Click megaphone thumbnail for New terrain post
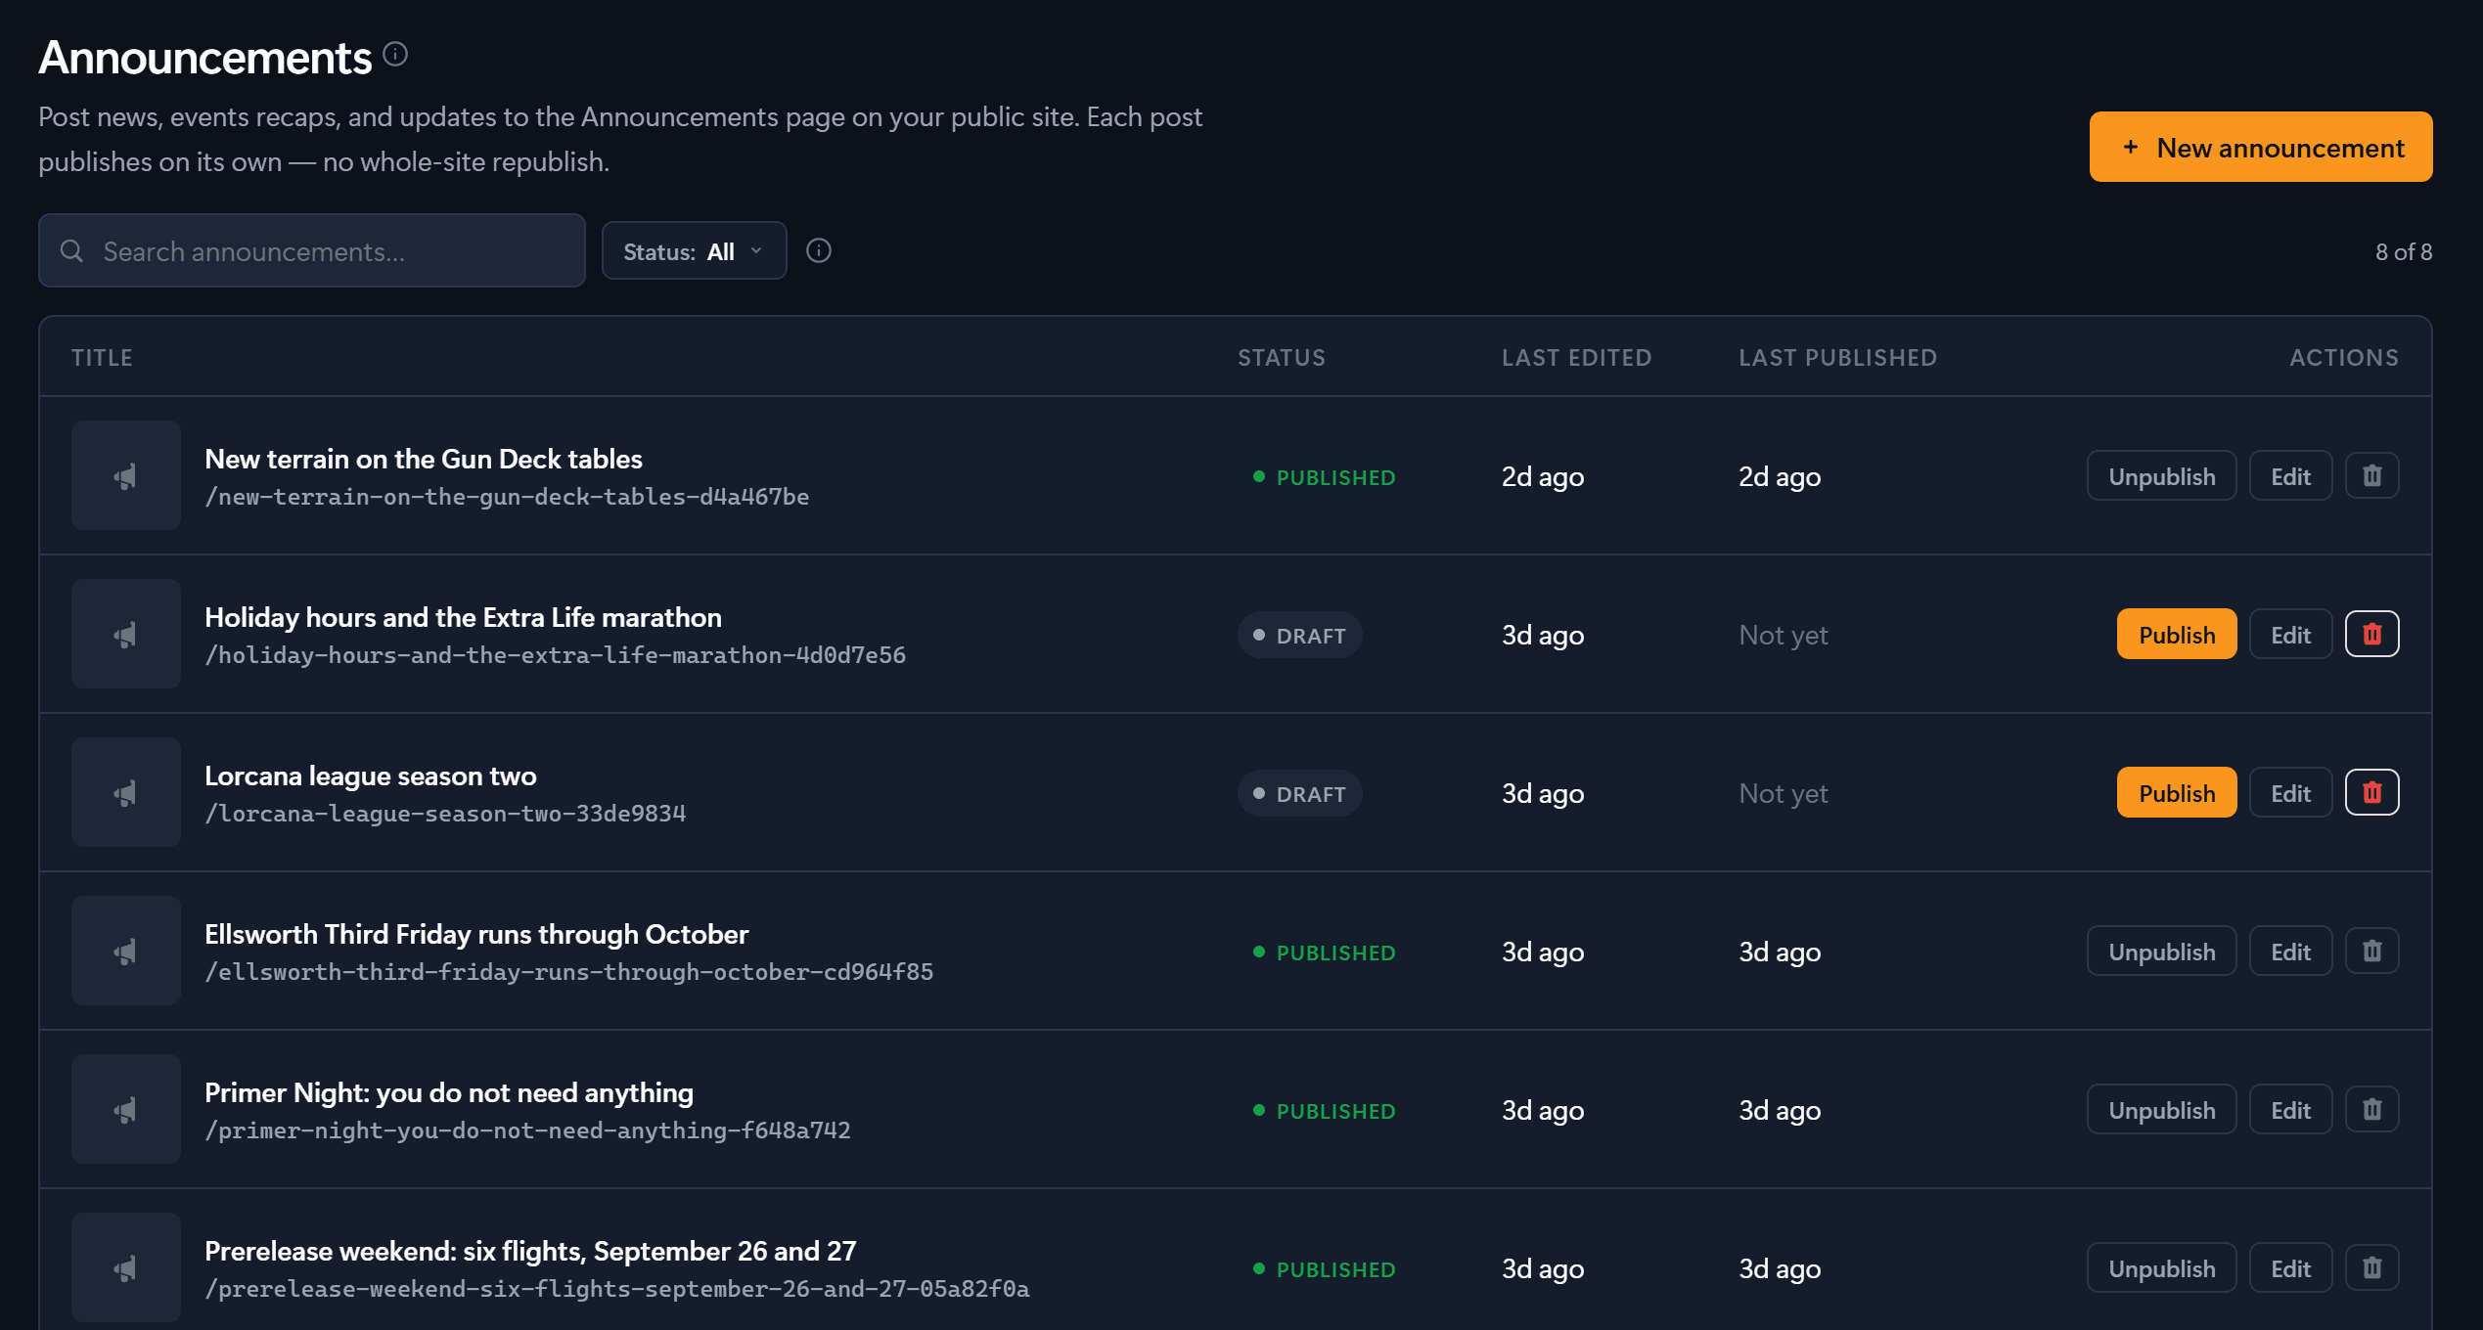The width and height of the screenshot is (2483, 1330). (126, 476)
